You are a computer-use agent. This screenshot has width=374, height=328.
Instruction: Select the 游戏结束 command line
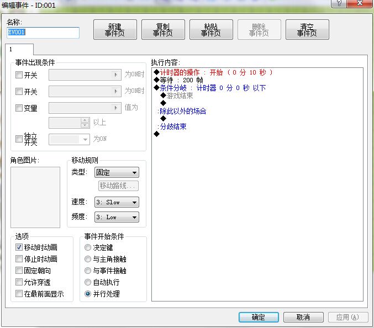(x=257, y=96)
